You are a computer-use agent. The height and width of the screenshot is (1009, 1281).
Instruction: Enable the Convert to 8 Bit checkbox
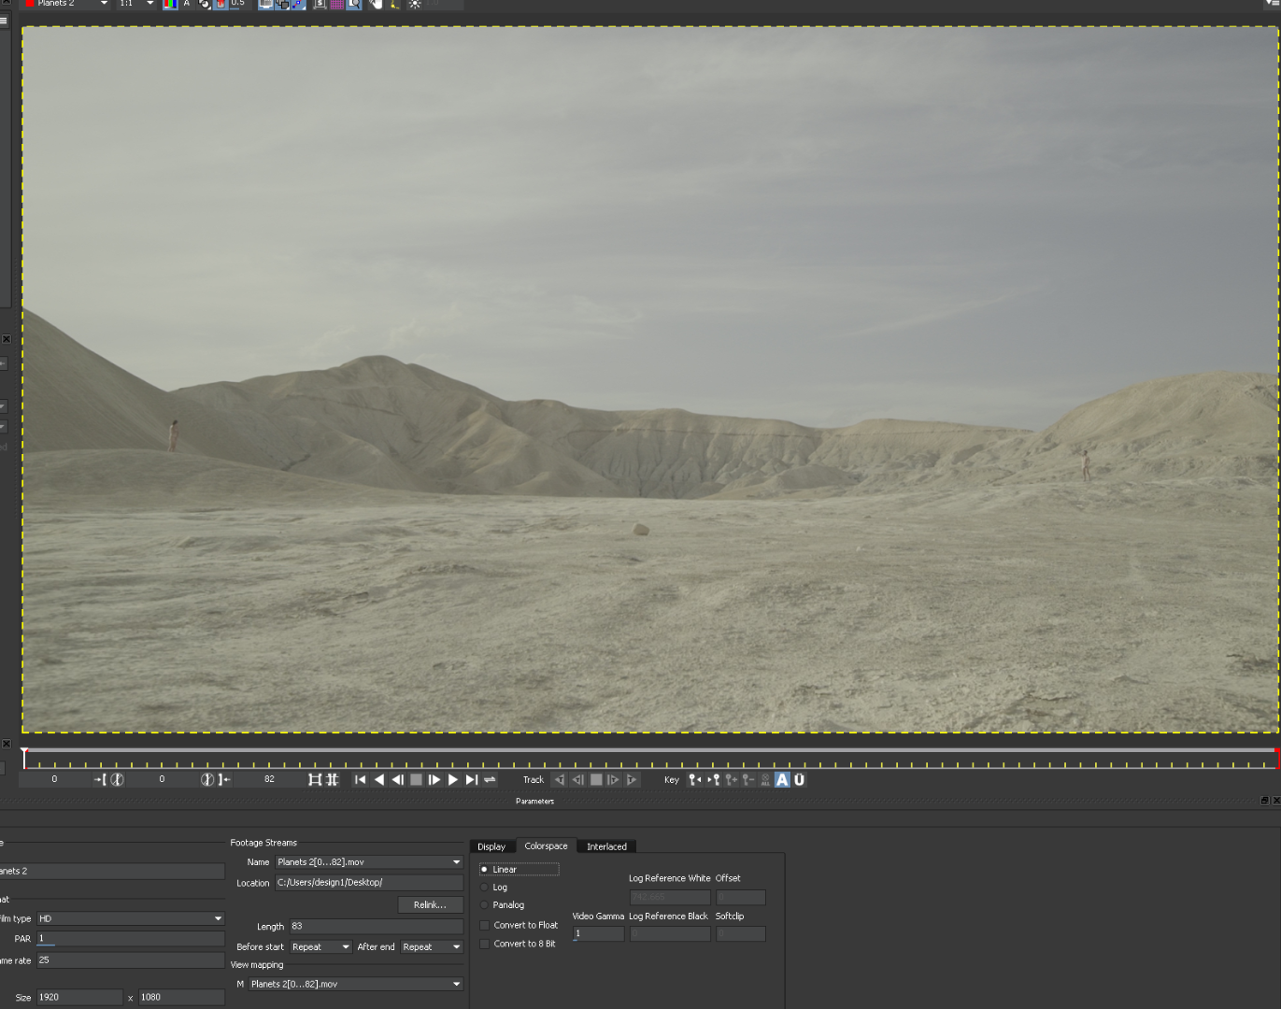pyautogui.click(x=484, y=945)
